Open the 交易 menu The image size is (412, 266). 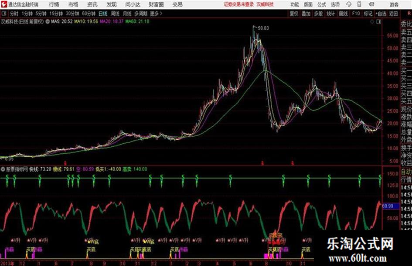[x=177, y=4]
